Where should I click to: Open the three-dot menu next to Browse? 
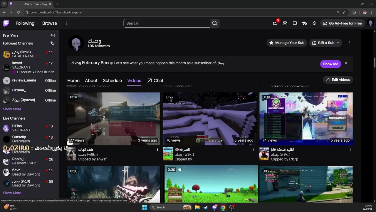click(67, 23)
